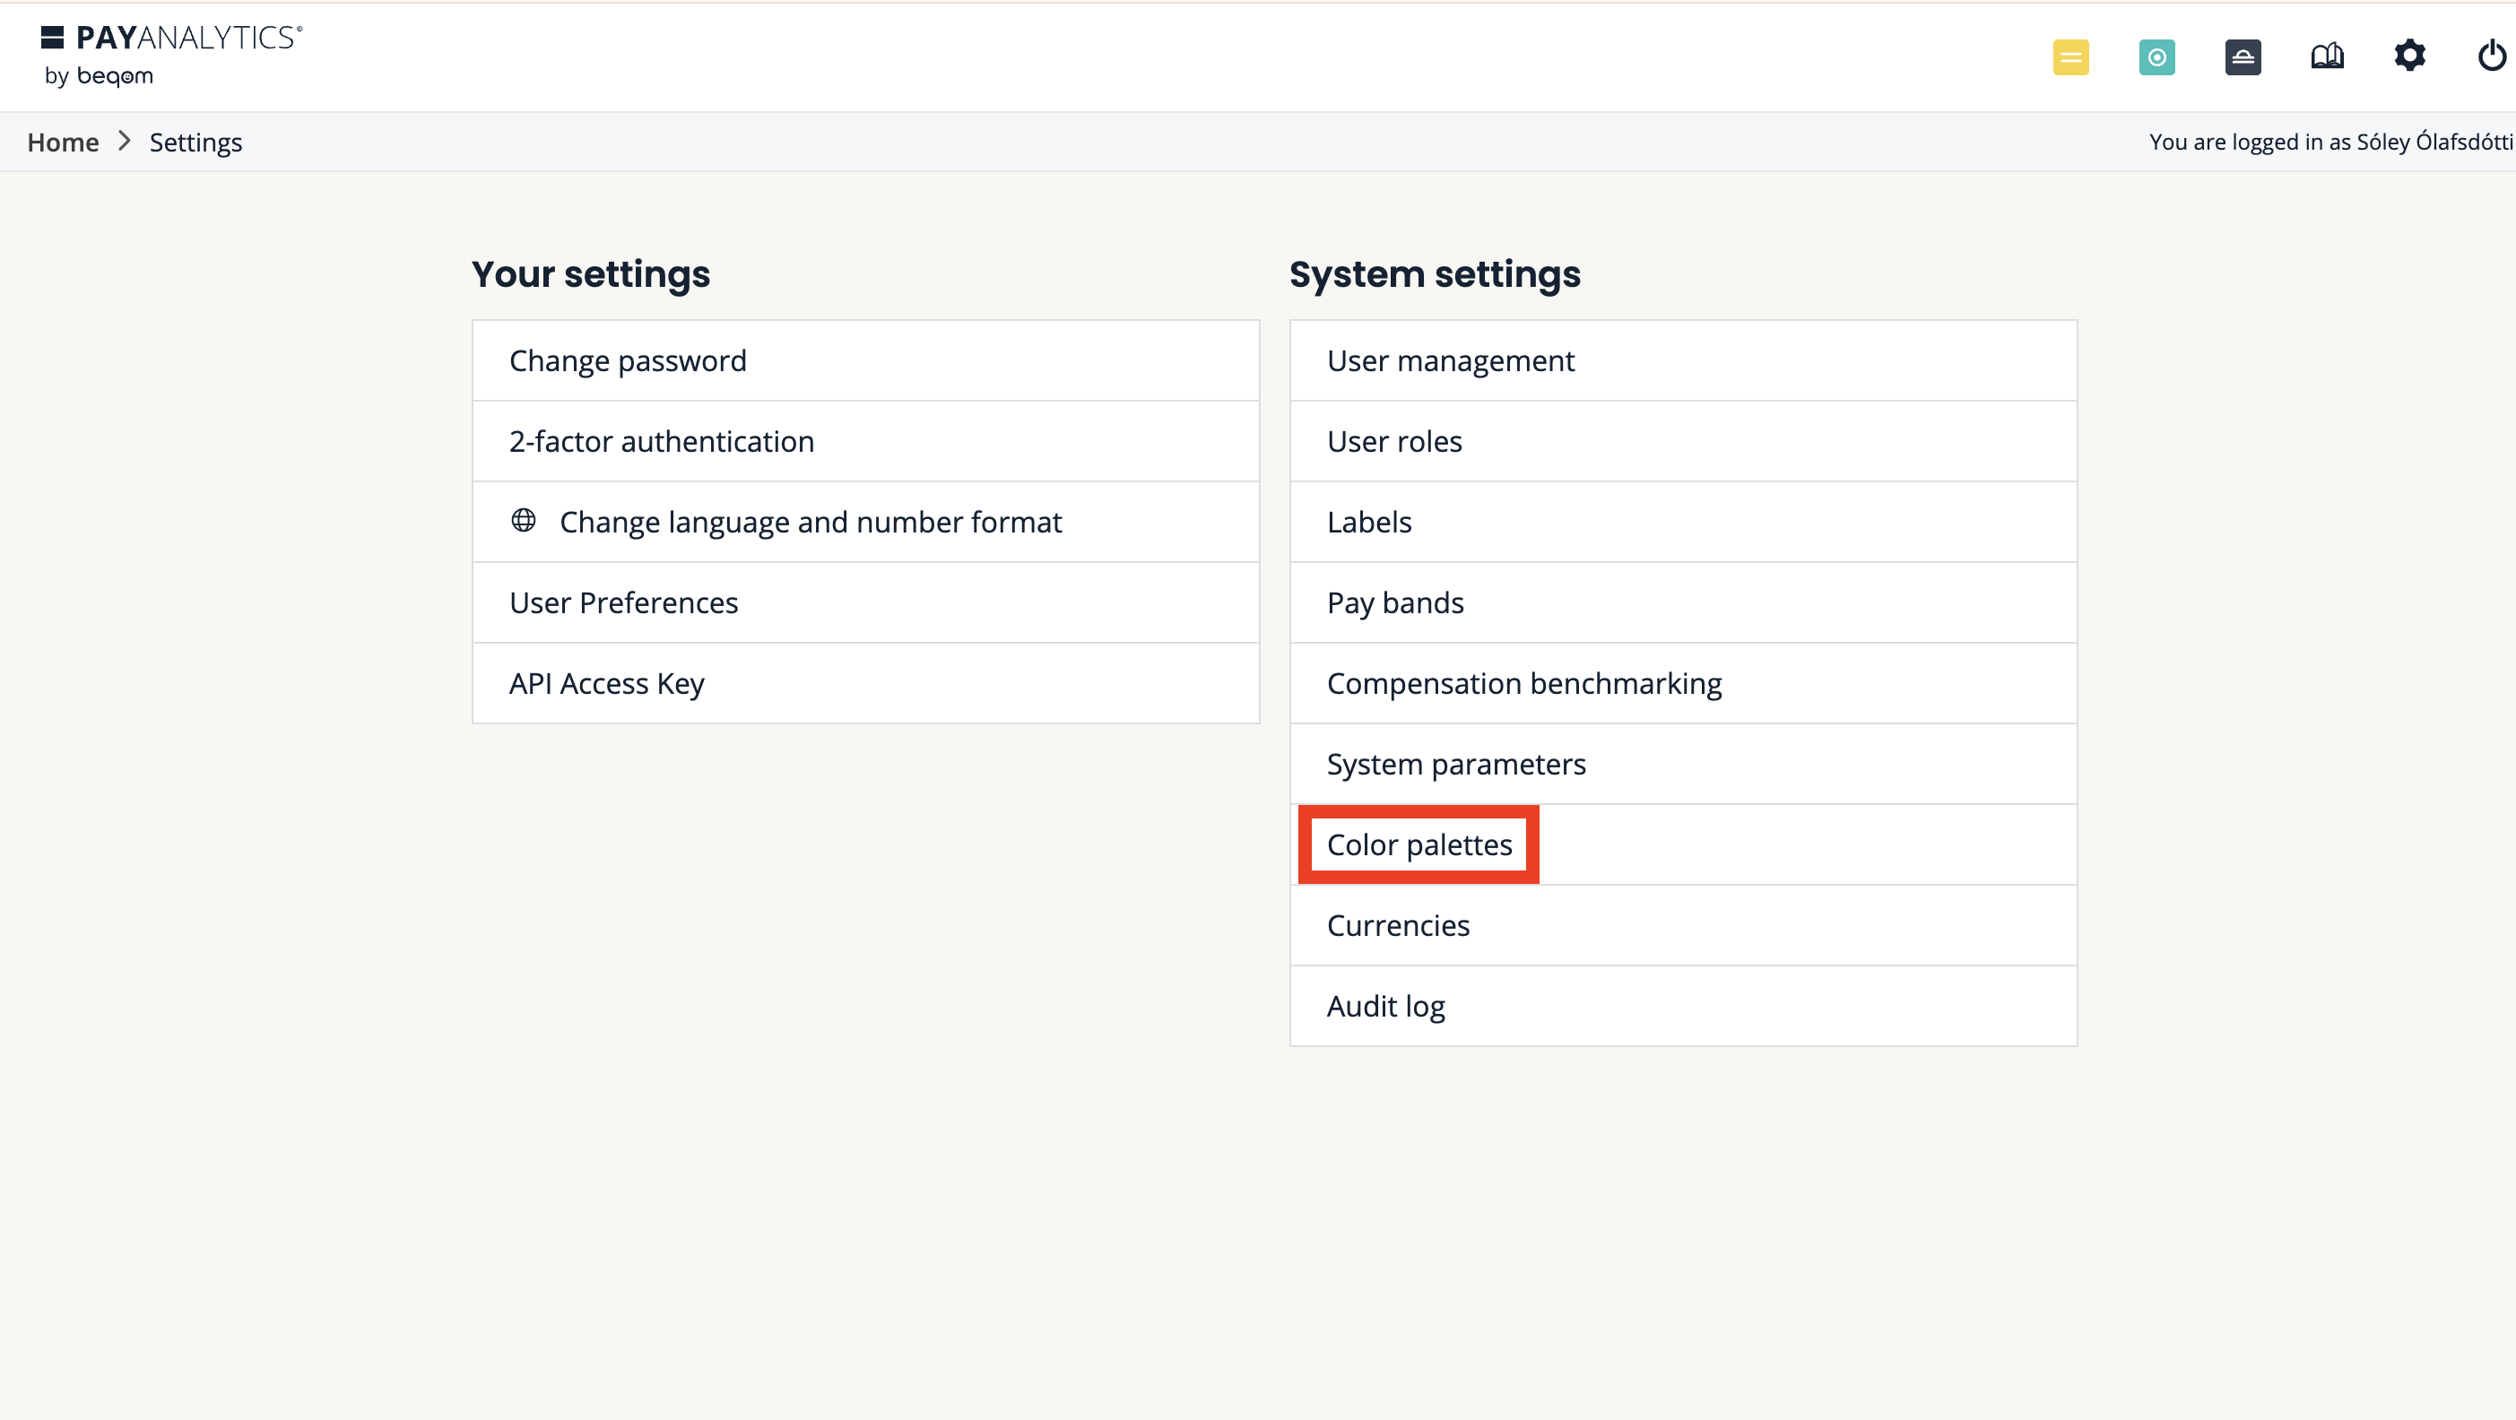Click Settings in the breadcrumb
This screenshot has height=1420, width=2516.
[195, 143]
